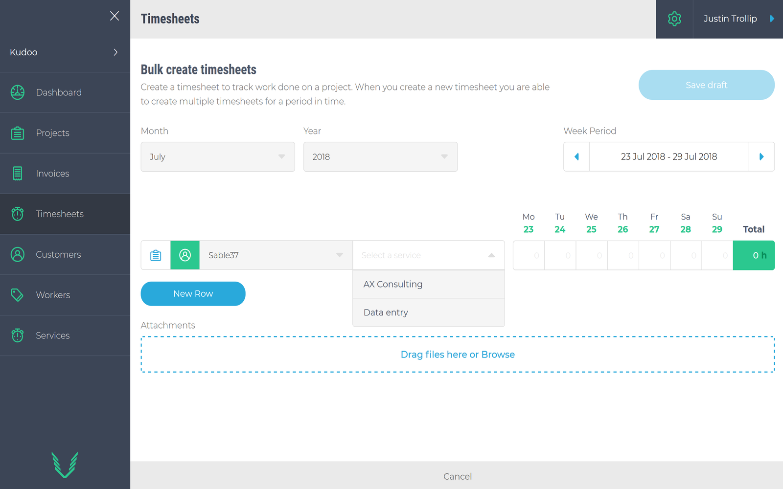Go to the previous week period
Screen dimensions: 783x489
click(x=576, y=156)
